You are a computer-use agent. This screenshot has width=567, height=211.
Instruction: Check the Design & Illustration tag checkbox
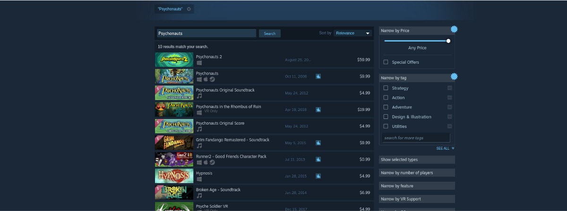(x=386, y=117)
